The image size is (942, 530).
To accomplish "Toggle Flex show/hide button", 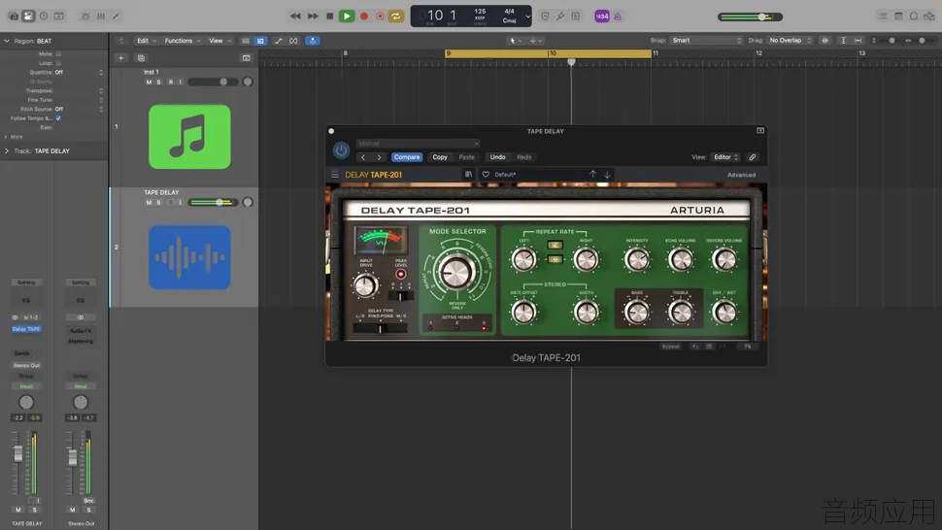I will pyautogui.click(x=293, y=41).
